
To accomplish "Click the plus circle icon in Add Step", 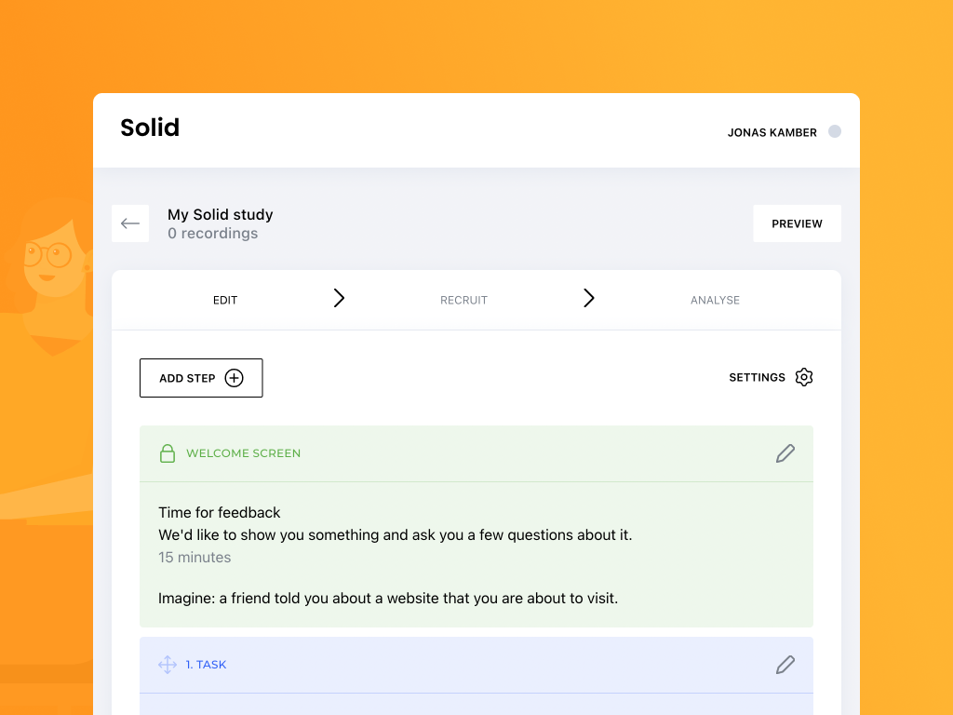I will point(234,378).
